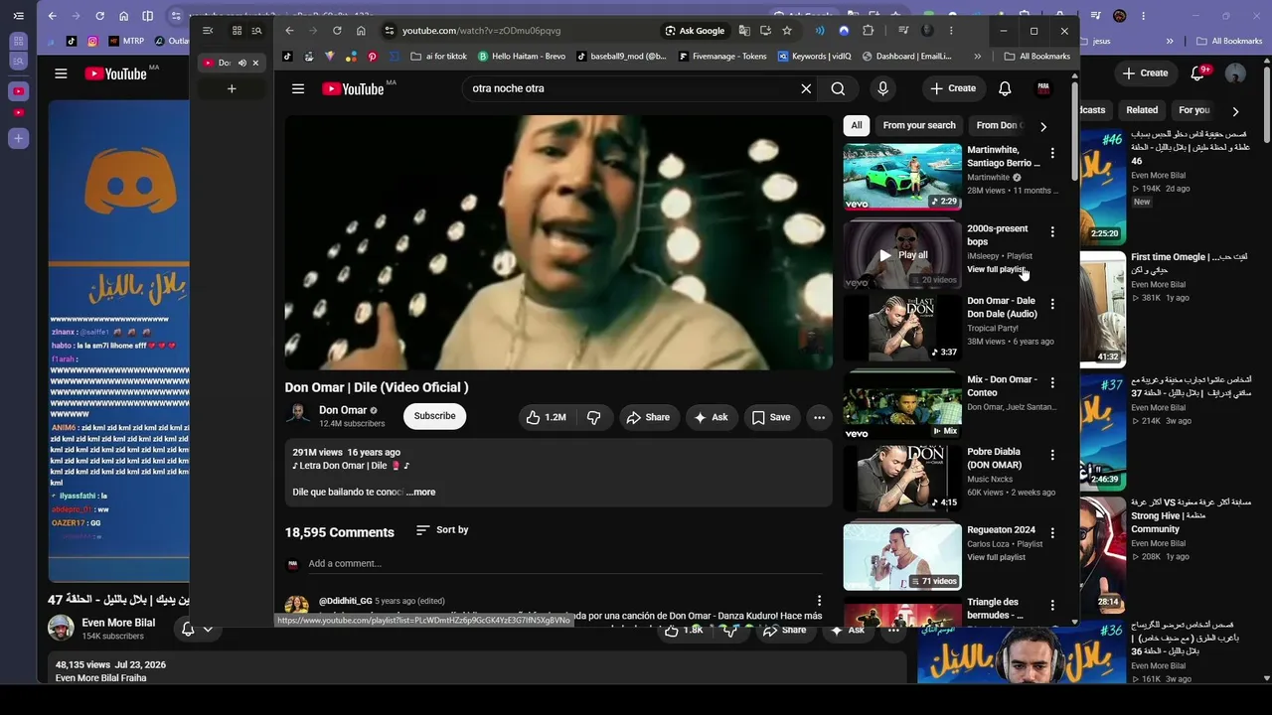Select the From your search chip
Screen dimensions: 1272x715
pyautogui.click(x=919, y=125)
